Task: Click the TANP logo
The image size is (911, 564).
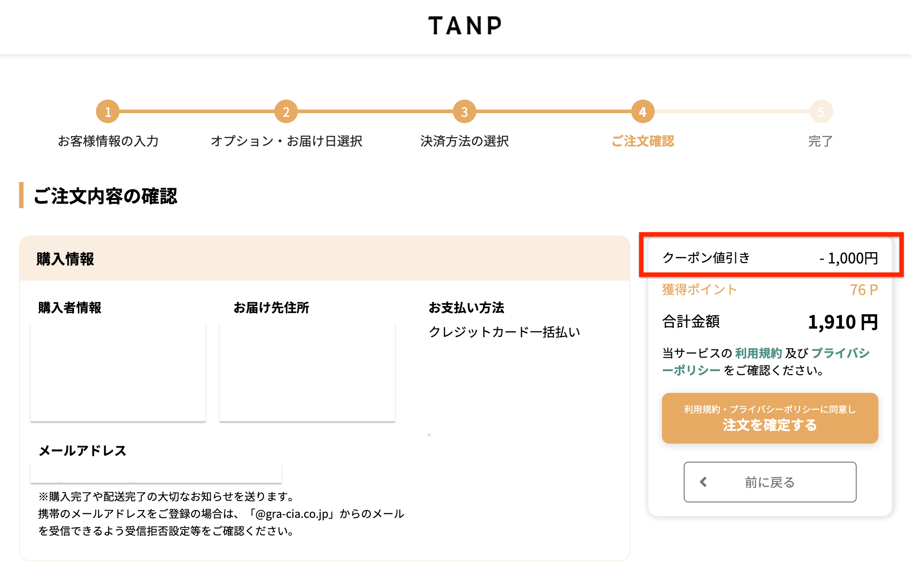Action: pos(465,26)
